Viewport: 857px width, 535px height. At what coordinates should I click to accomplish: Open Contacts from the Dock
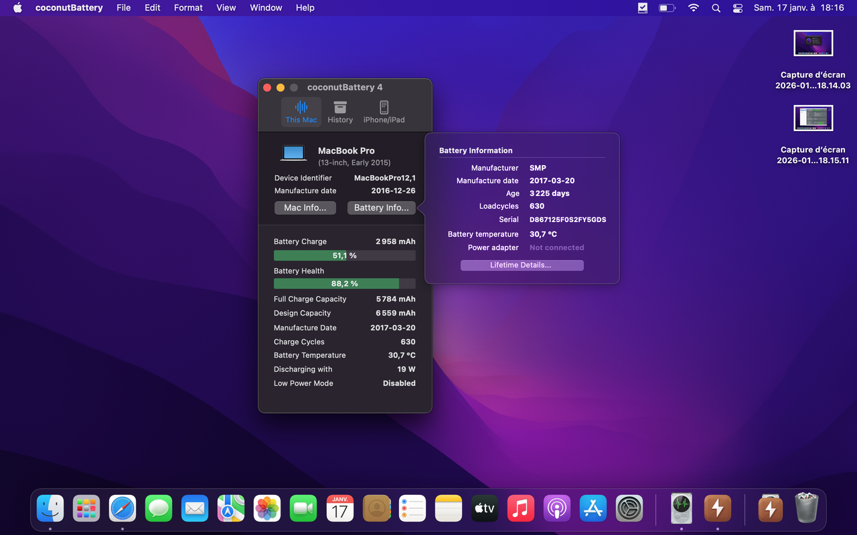(376, 508)
